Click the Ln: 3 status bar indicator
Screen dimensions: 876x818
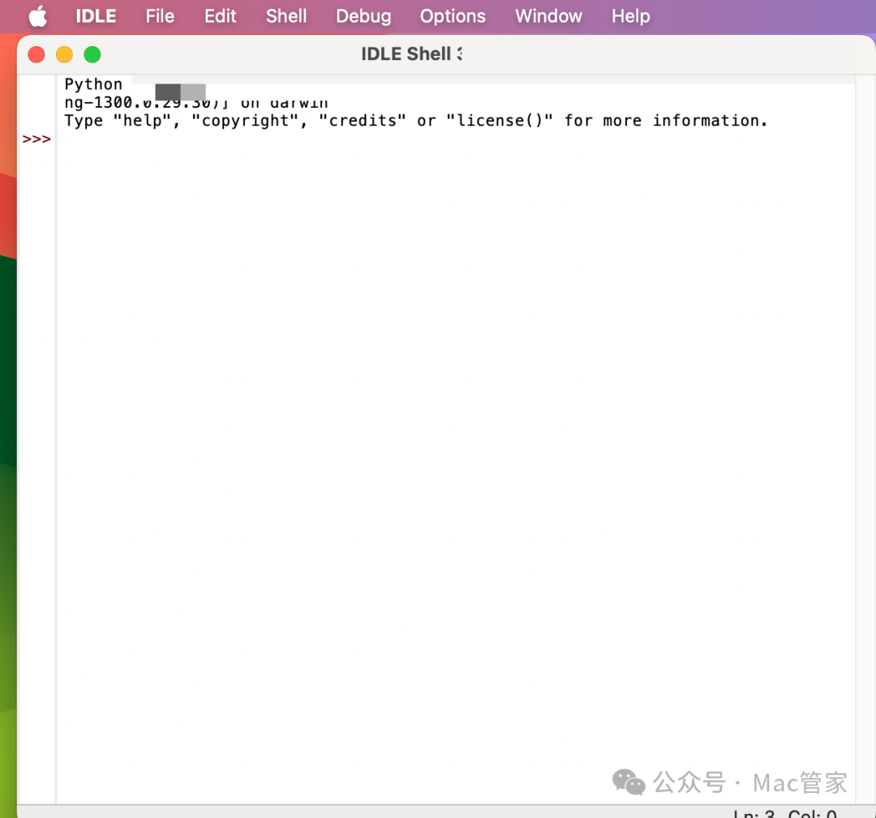pyautogui.click(x=754, y=813)
